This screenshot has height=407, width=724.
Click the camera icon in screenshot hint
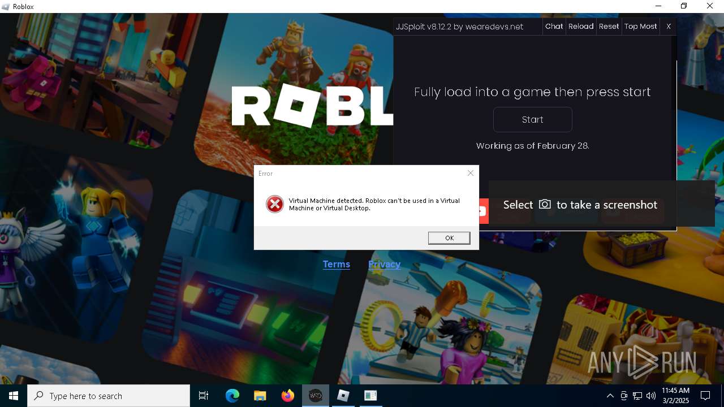pos(545,204)
